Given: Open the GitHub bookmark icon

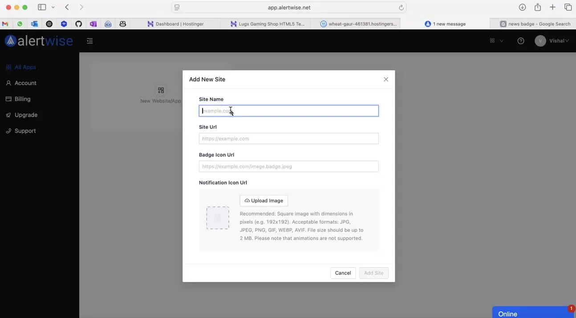Looking at the screenshot, I should [79, 24].
